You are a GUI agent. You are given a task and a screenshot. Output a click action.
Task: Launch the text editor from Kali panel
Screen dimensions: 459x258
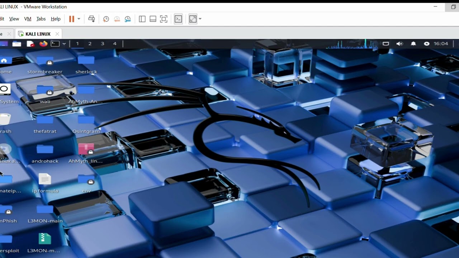[30, 44]
